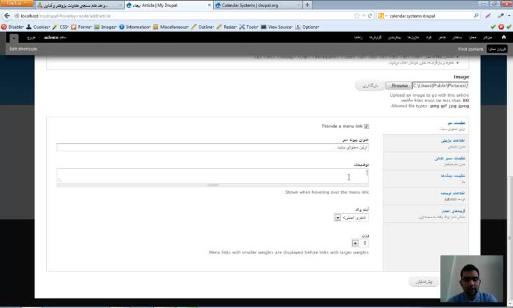Image resolution: width=513 pixels, height=308 pixels.
Task: Open the Disable menu in developer toolbar
Action: coord(12,27)
